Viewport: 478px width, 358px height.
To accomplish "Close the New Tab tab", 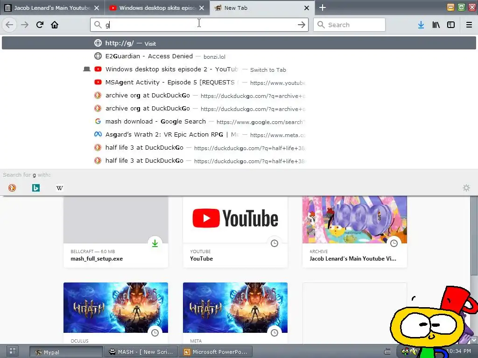I will [307, 8].
